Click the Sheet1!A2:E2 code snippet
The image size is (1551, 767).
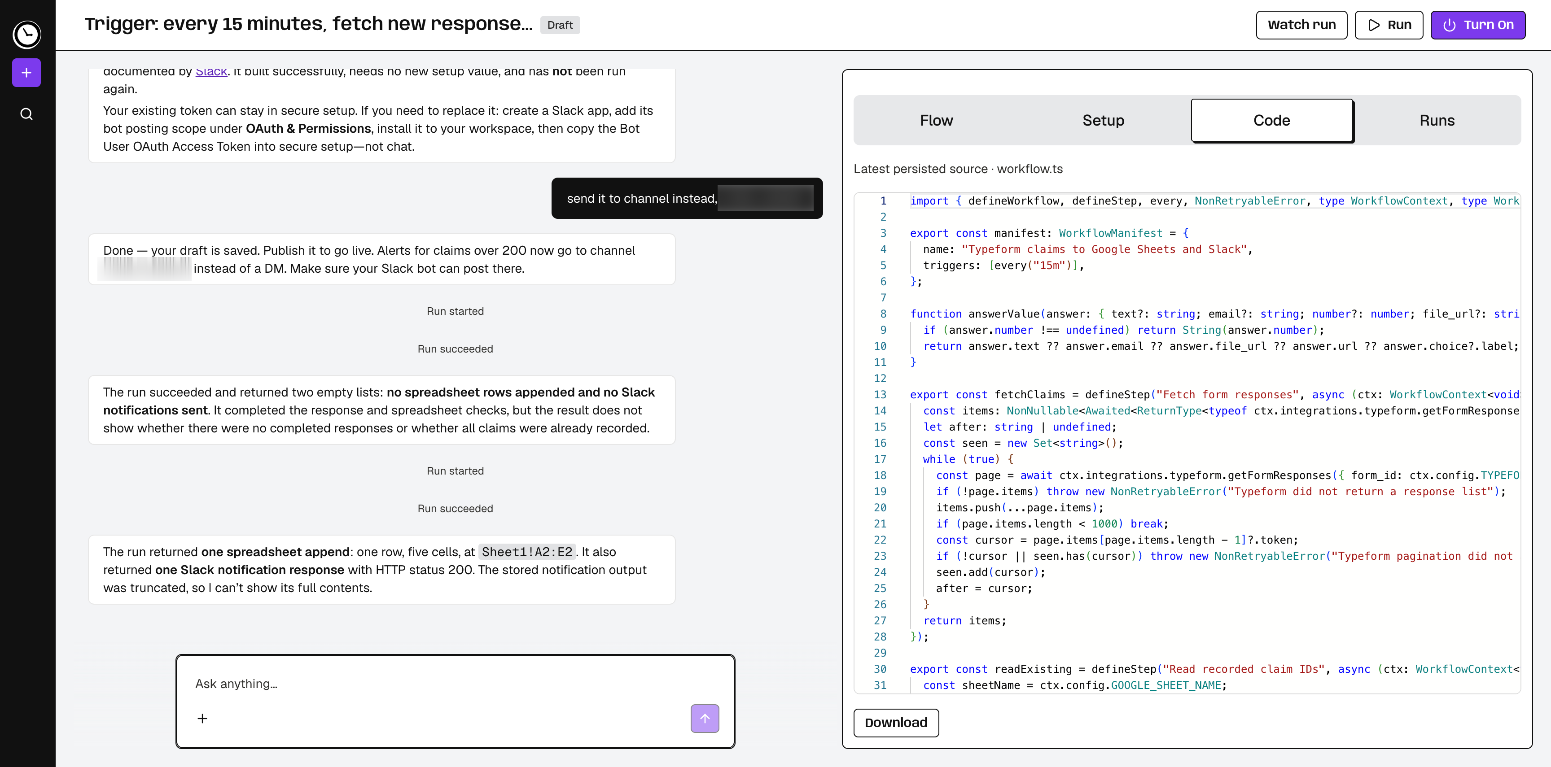click(x=527, y=552)
